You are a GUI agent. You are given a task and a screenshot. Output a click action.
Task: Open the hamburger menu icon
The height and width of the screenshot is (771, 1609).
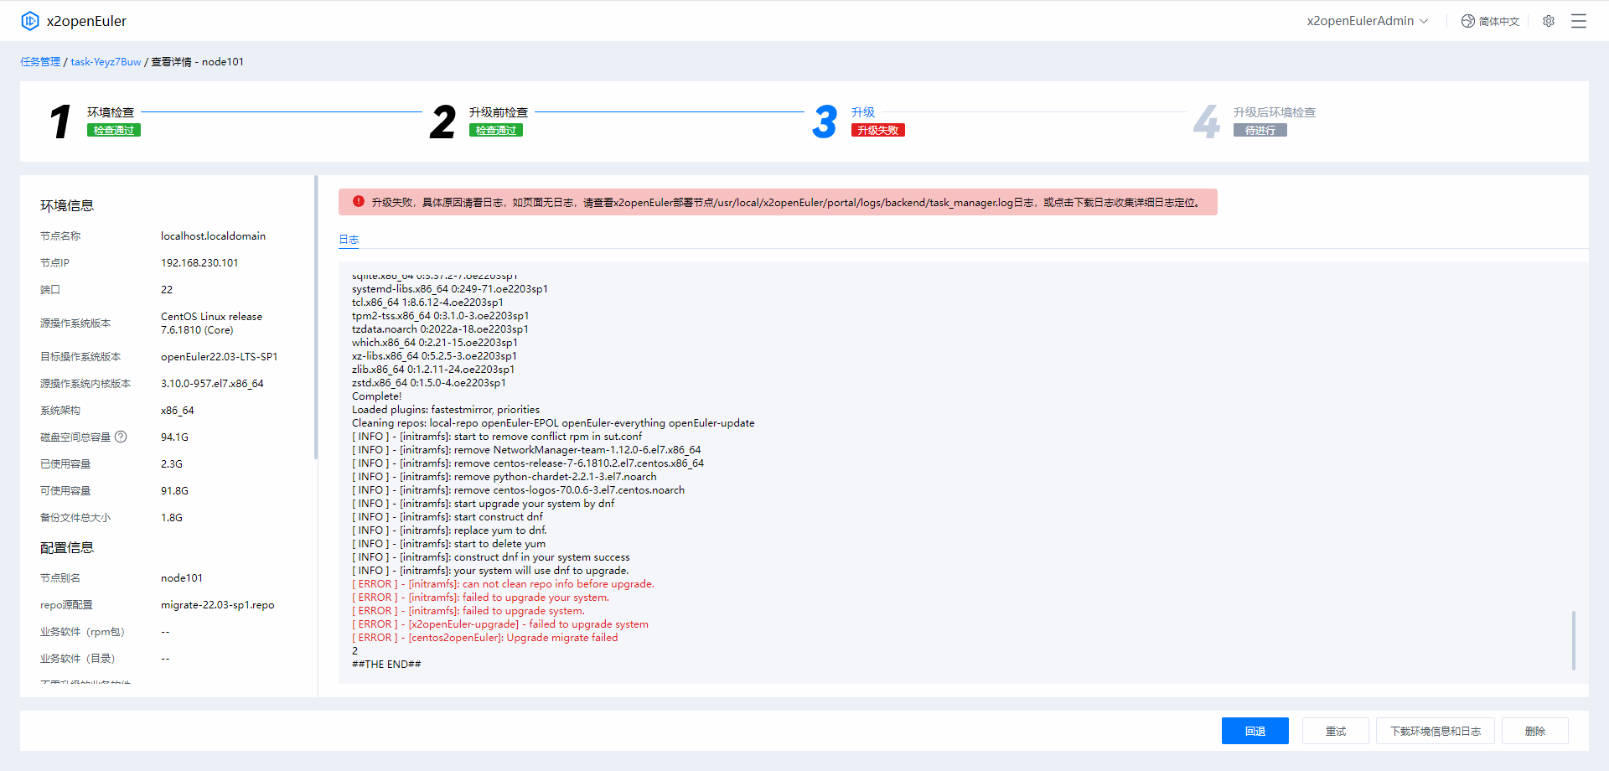(1579, 21)
